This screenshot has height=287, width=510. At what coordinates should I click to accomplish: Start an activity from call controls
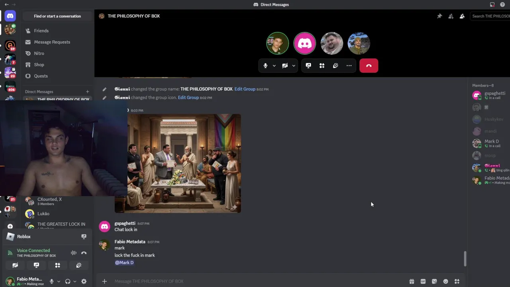click(322, 66)
